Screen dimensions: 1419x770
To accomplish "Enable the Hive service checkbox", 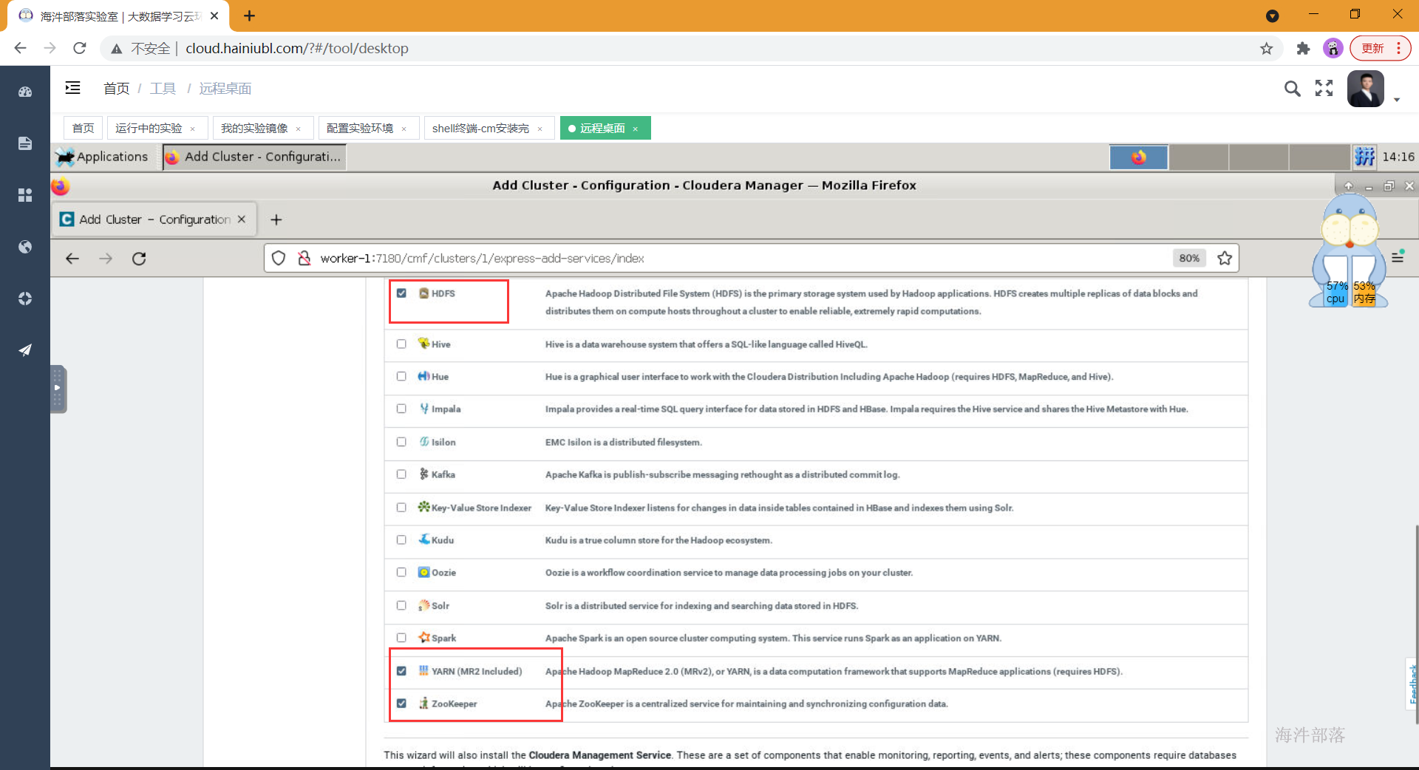I will click(401, 344).
